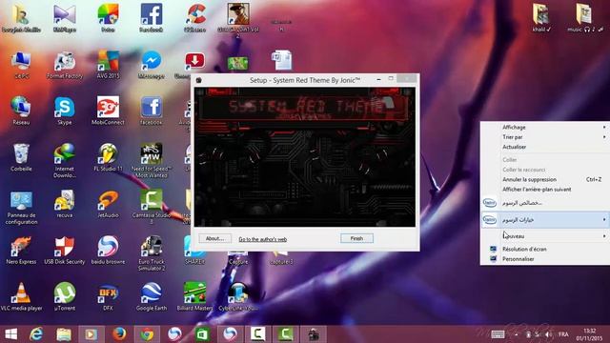Launch the recuva recovery shortcut
Viewport: 610px width, 343px height.
click(65, 204)
